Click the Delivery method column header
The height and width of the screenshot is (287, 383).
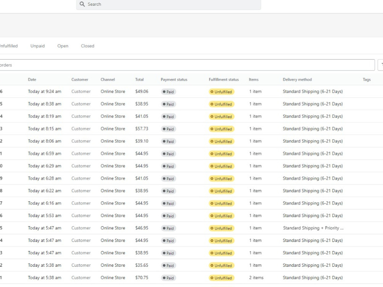click(x=297, y=80)
